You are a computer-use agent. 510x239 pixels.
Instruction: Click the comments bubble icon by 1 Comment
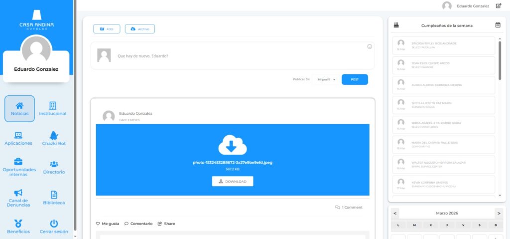338,208
